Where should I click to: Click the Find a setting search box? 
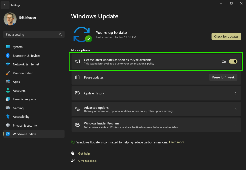(x=31, y=35)
